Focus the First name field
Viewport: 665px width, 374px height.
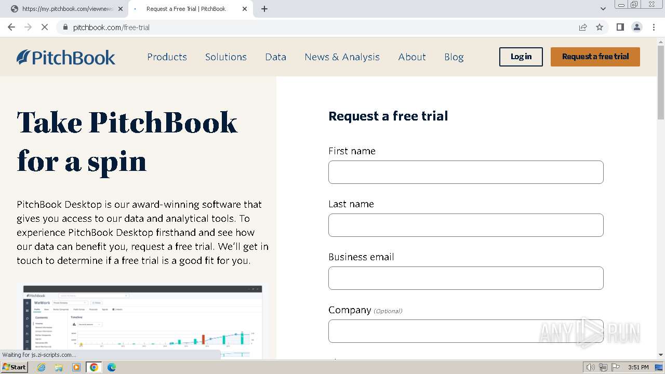[466, 172]
